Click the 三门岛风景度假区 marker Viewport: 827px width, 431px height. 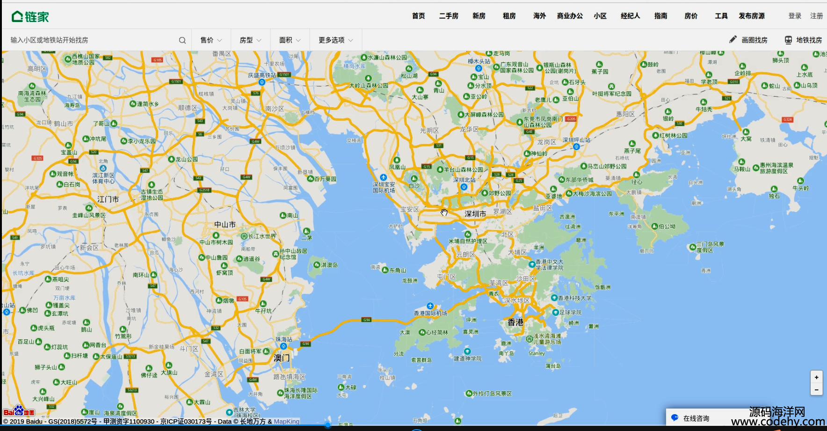(x=692, y=247)
